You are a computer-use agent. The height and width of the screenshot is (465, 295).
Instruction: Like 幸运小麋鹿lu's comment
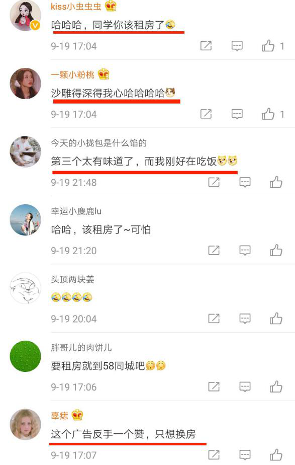click(276, 251)
